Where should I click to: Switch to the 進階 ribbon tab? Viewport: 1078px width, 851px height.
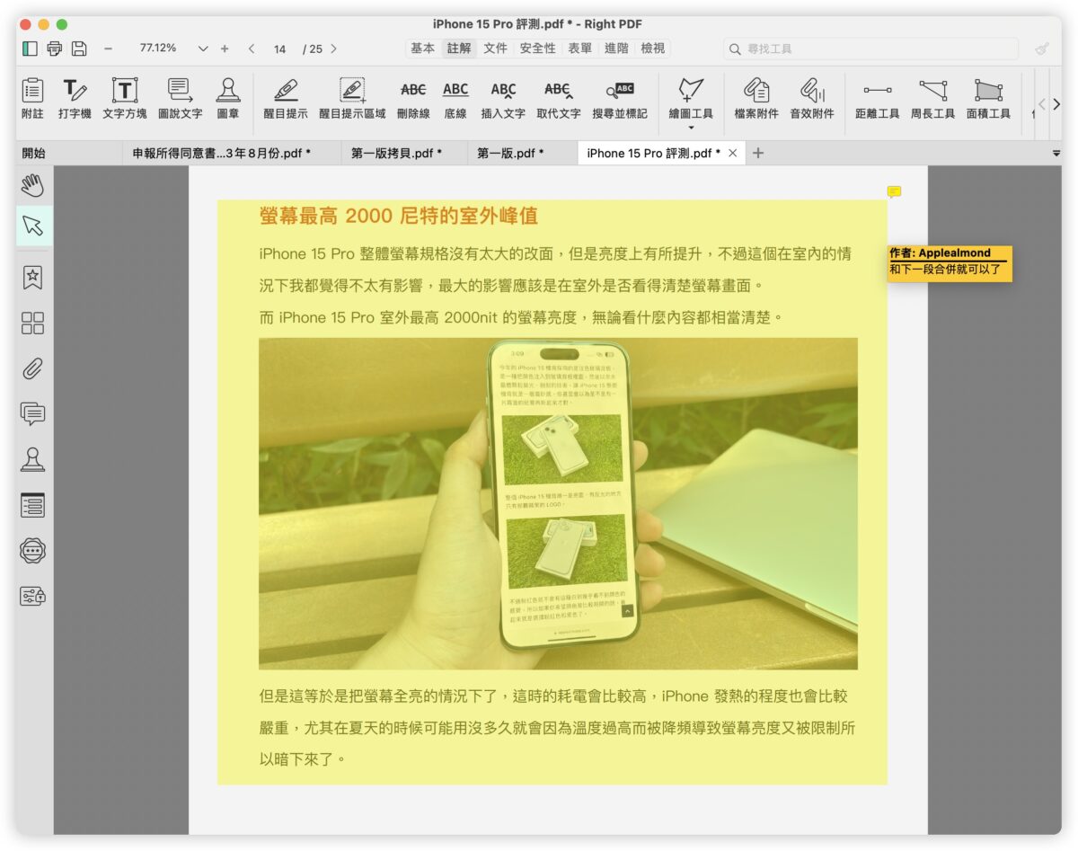(616, 49)
